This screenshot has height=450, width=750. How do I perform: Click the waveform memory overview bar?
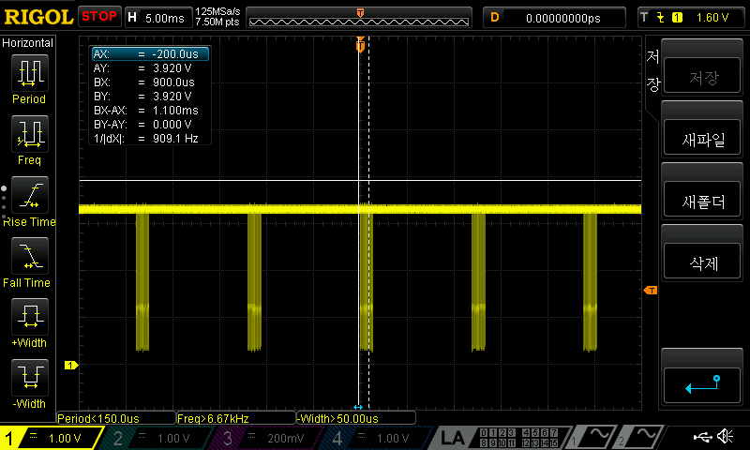(359, 18)
